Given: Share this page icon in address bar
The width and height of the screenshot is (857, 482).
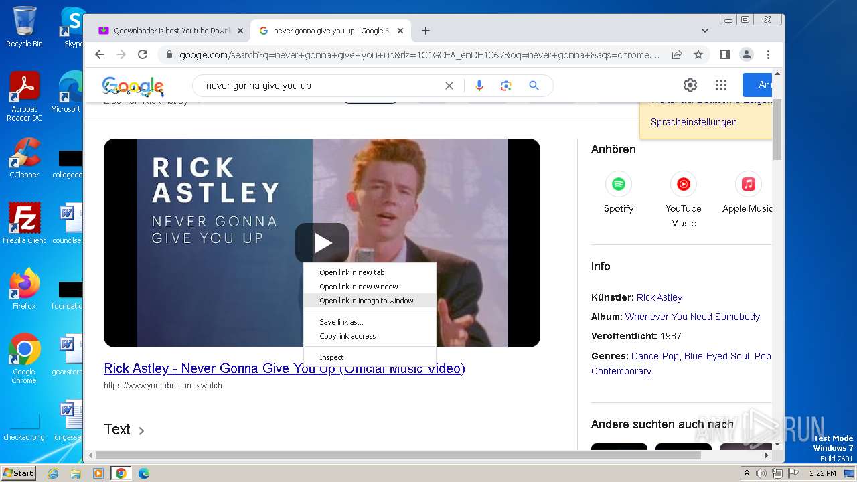Looking at the screenshot, I should (x=677, y=55).
